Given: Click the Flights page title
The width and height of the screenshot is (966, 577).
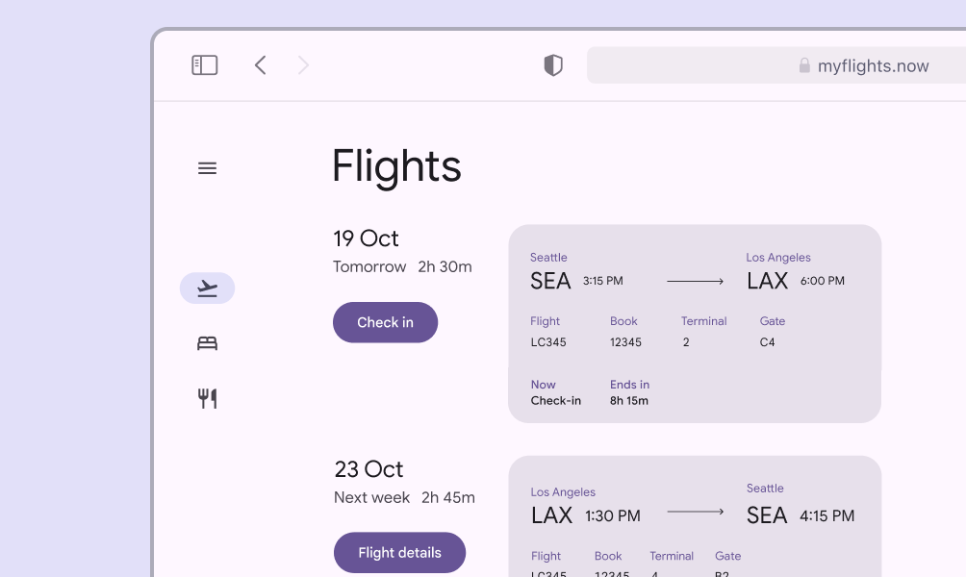Looking at the screenshot, I should point(396,166).
